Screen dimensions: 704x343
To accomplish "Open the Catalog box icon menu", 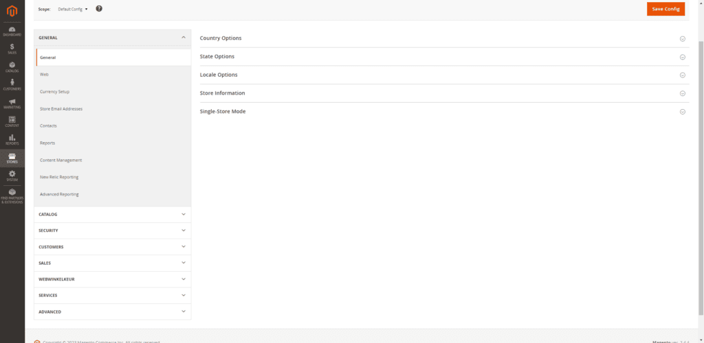I will 12,67.
